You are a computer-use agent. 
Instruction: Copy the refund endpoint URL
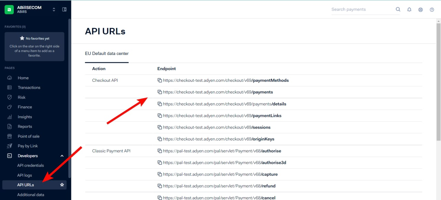click(160, 186)
